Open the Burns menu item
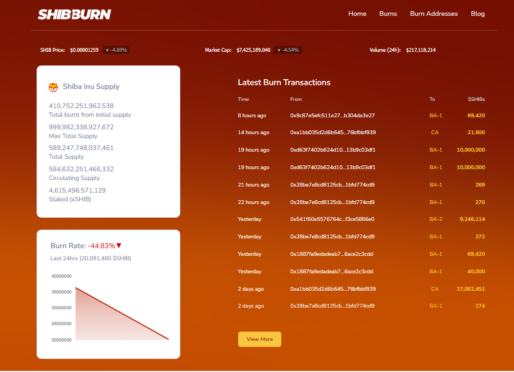 [388, 14]
